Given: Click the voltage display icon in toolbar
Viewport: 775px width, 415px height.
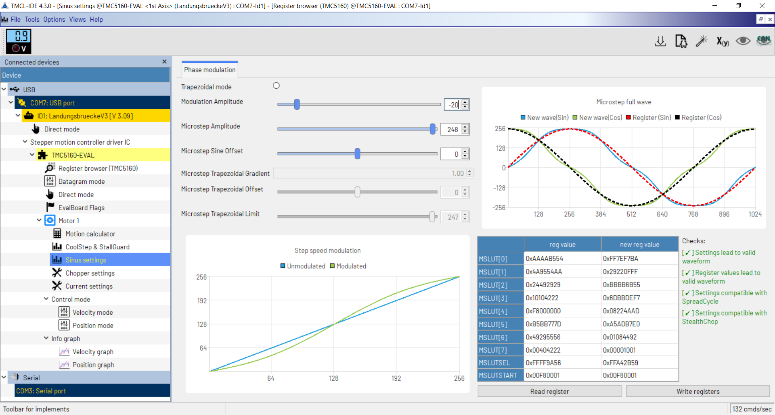Looking at the screenshot, I should [x=19, y=41].
